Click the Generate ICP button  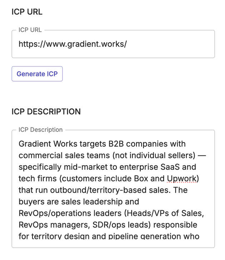[37, 74]
